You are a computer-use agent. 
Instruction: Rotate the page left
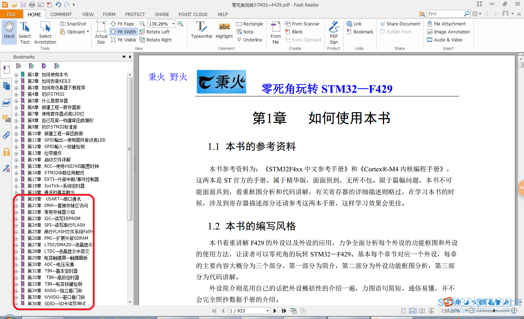(x=155, y=32)
